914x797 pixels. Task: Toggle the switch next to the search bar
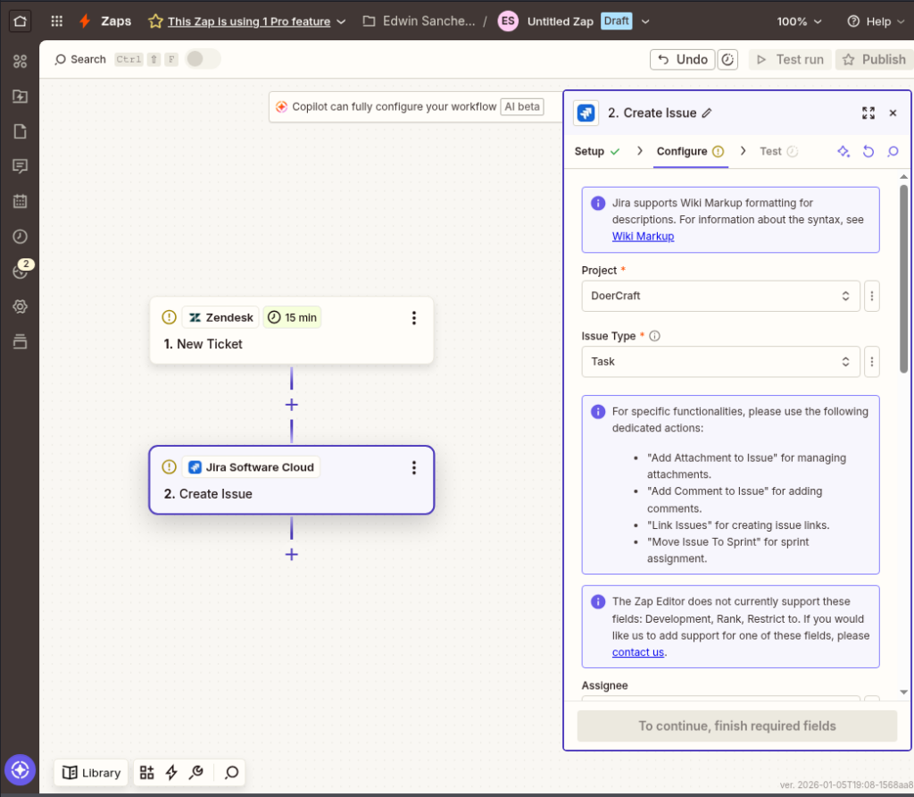tap(197, 59)
